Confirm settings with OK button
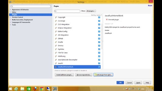The height and width of the screenshot is (91, 162). [120, 83]
